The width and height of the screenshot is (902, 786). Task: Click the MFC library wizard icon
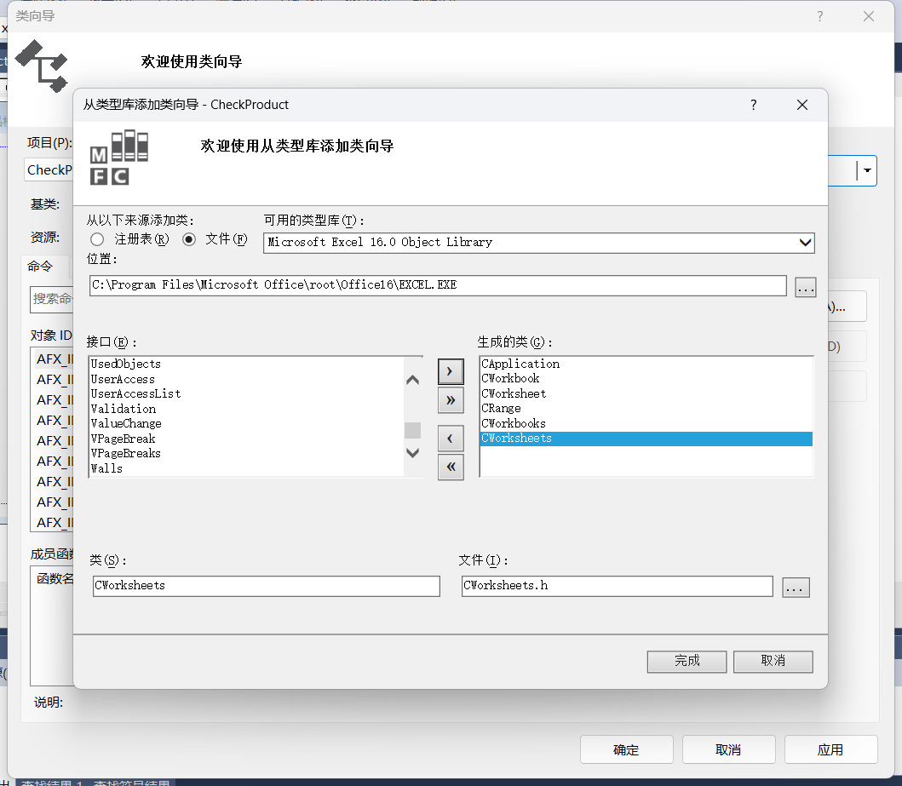pyautogui.click(x=119, y=158)
